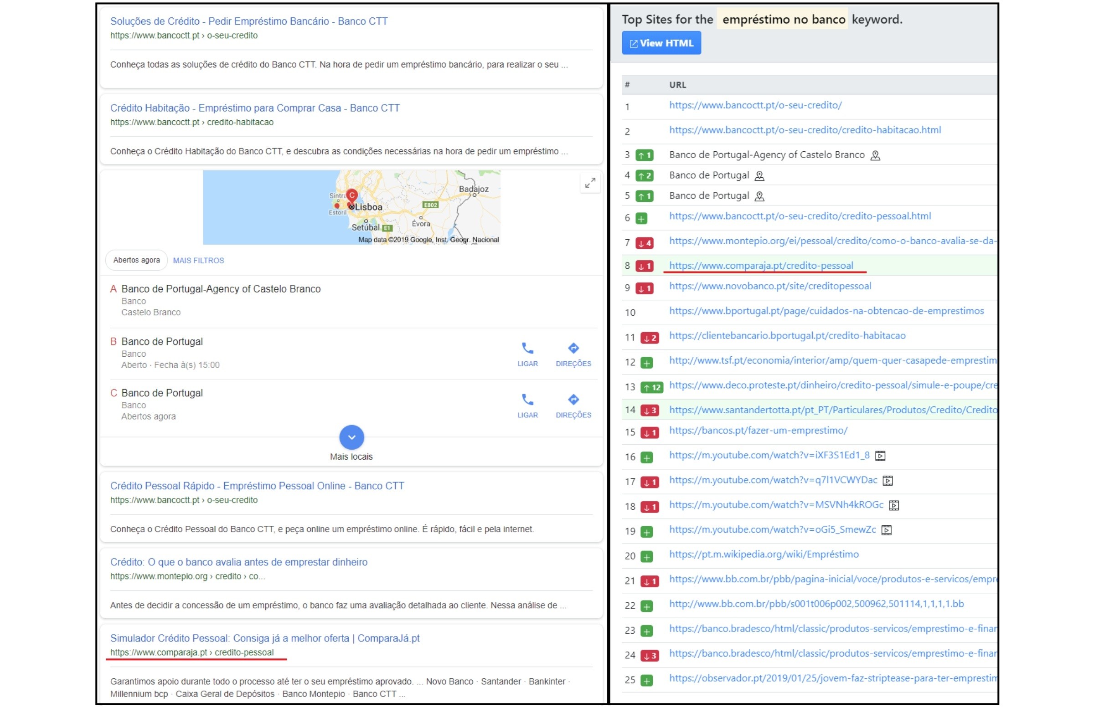Open the bancos.pt fazer-um-emprestimo URL
The image size is (1094, 708).
(x=759, y=431)
